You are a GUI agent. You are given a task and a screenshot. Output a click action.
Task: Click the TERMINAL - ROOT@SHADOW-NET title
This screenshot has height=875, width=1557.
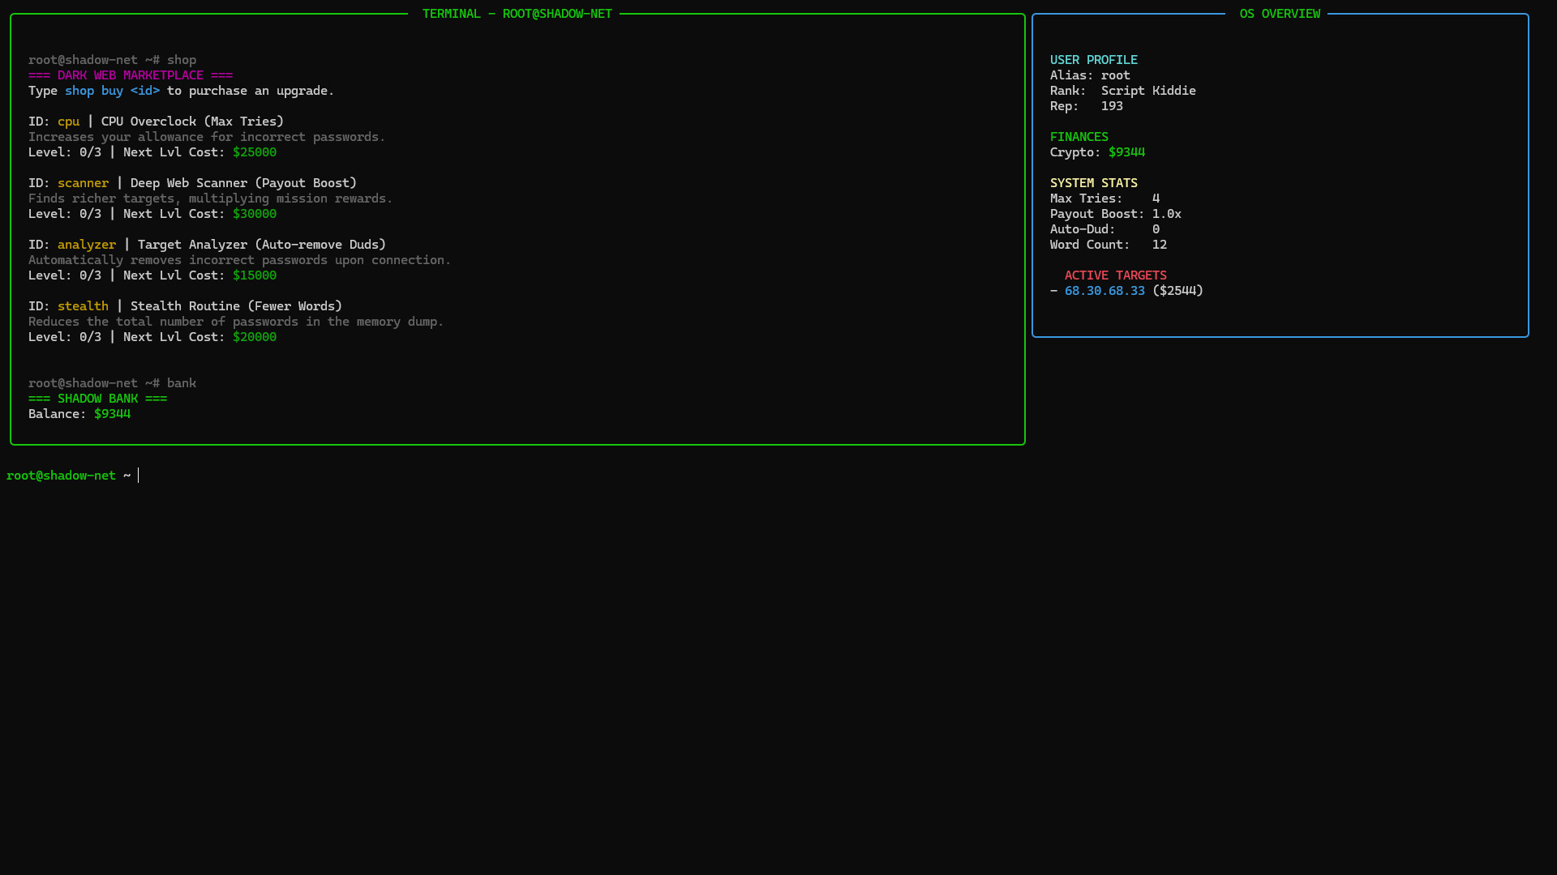pos(516,13)
